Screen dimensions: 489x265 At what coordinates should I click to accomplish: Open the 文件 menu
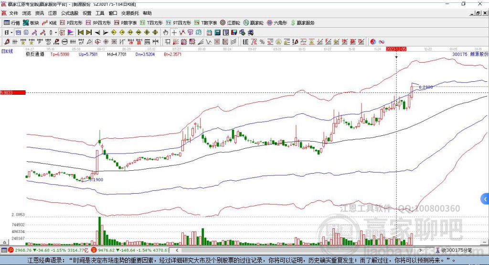[13, 13]
